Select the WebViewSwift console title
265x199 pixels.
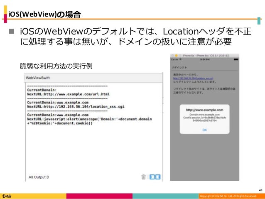coord(38,78)
